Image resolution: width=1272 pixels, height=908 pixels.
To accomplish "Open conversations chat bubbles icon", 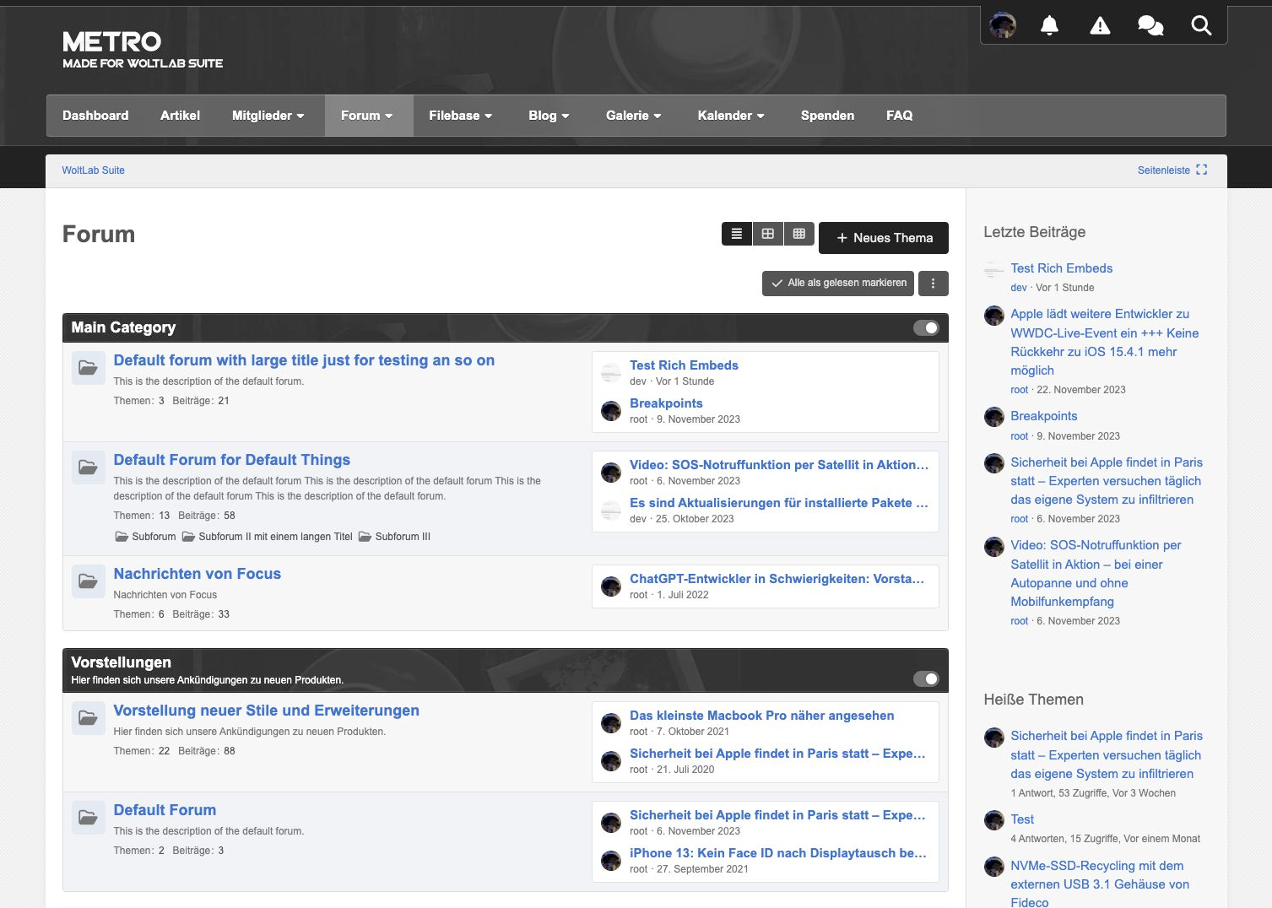I will pos(1150,25).
